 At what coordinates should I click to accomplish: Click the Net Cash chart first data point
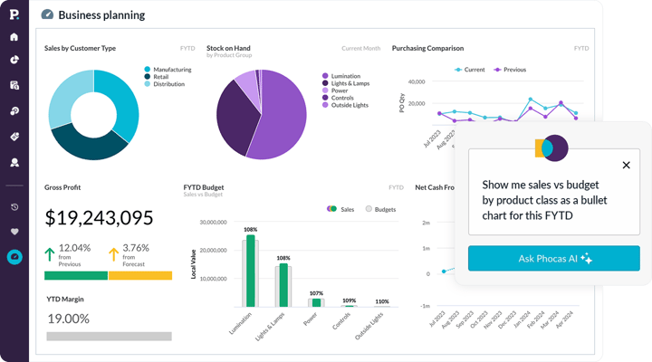point(444,271)
